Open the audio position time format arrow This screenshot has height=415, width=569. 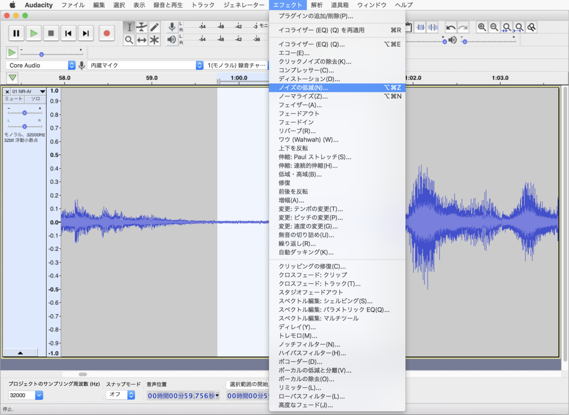tap(218, 396)
